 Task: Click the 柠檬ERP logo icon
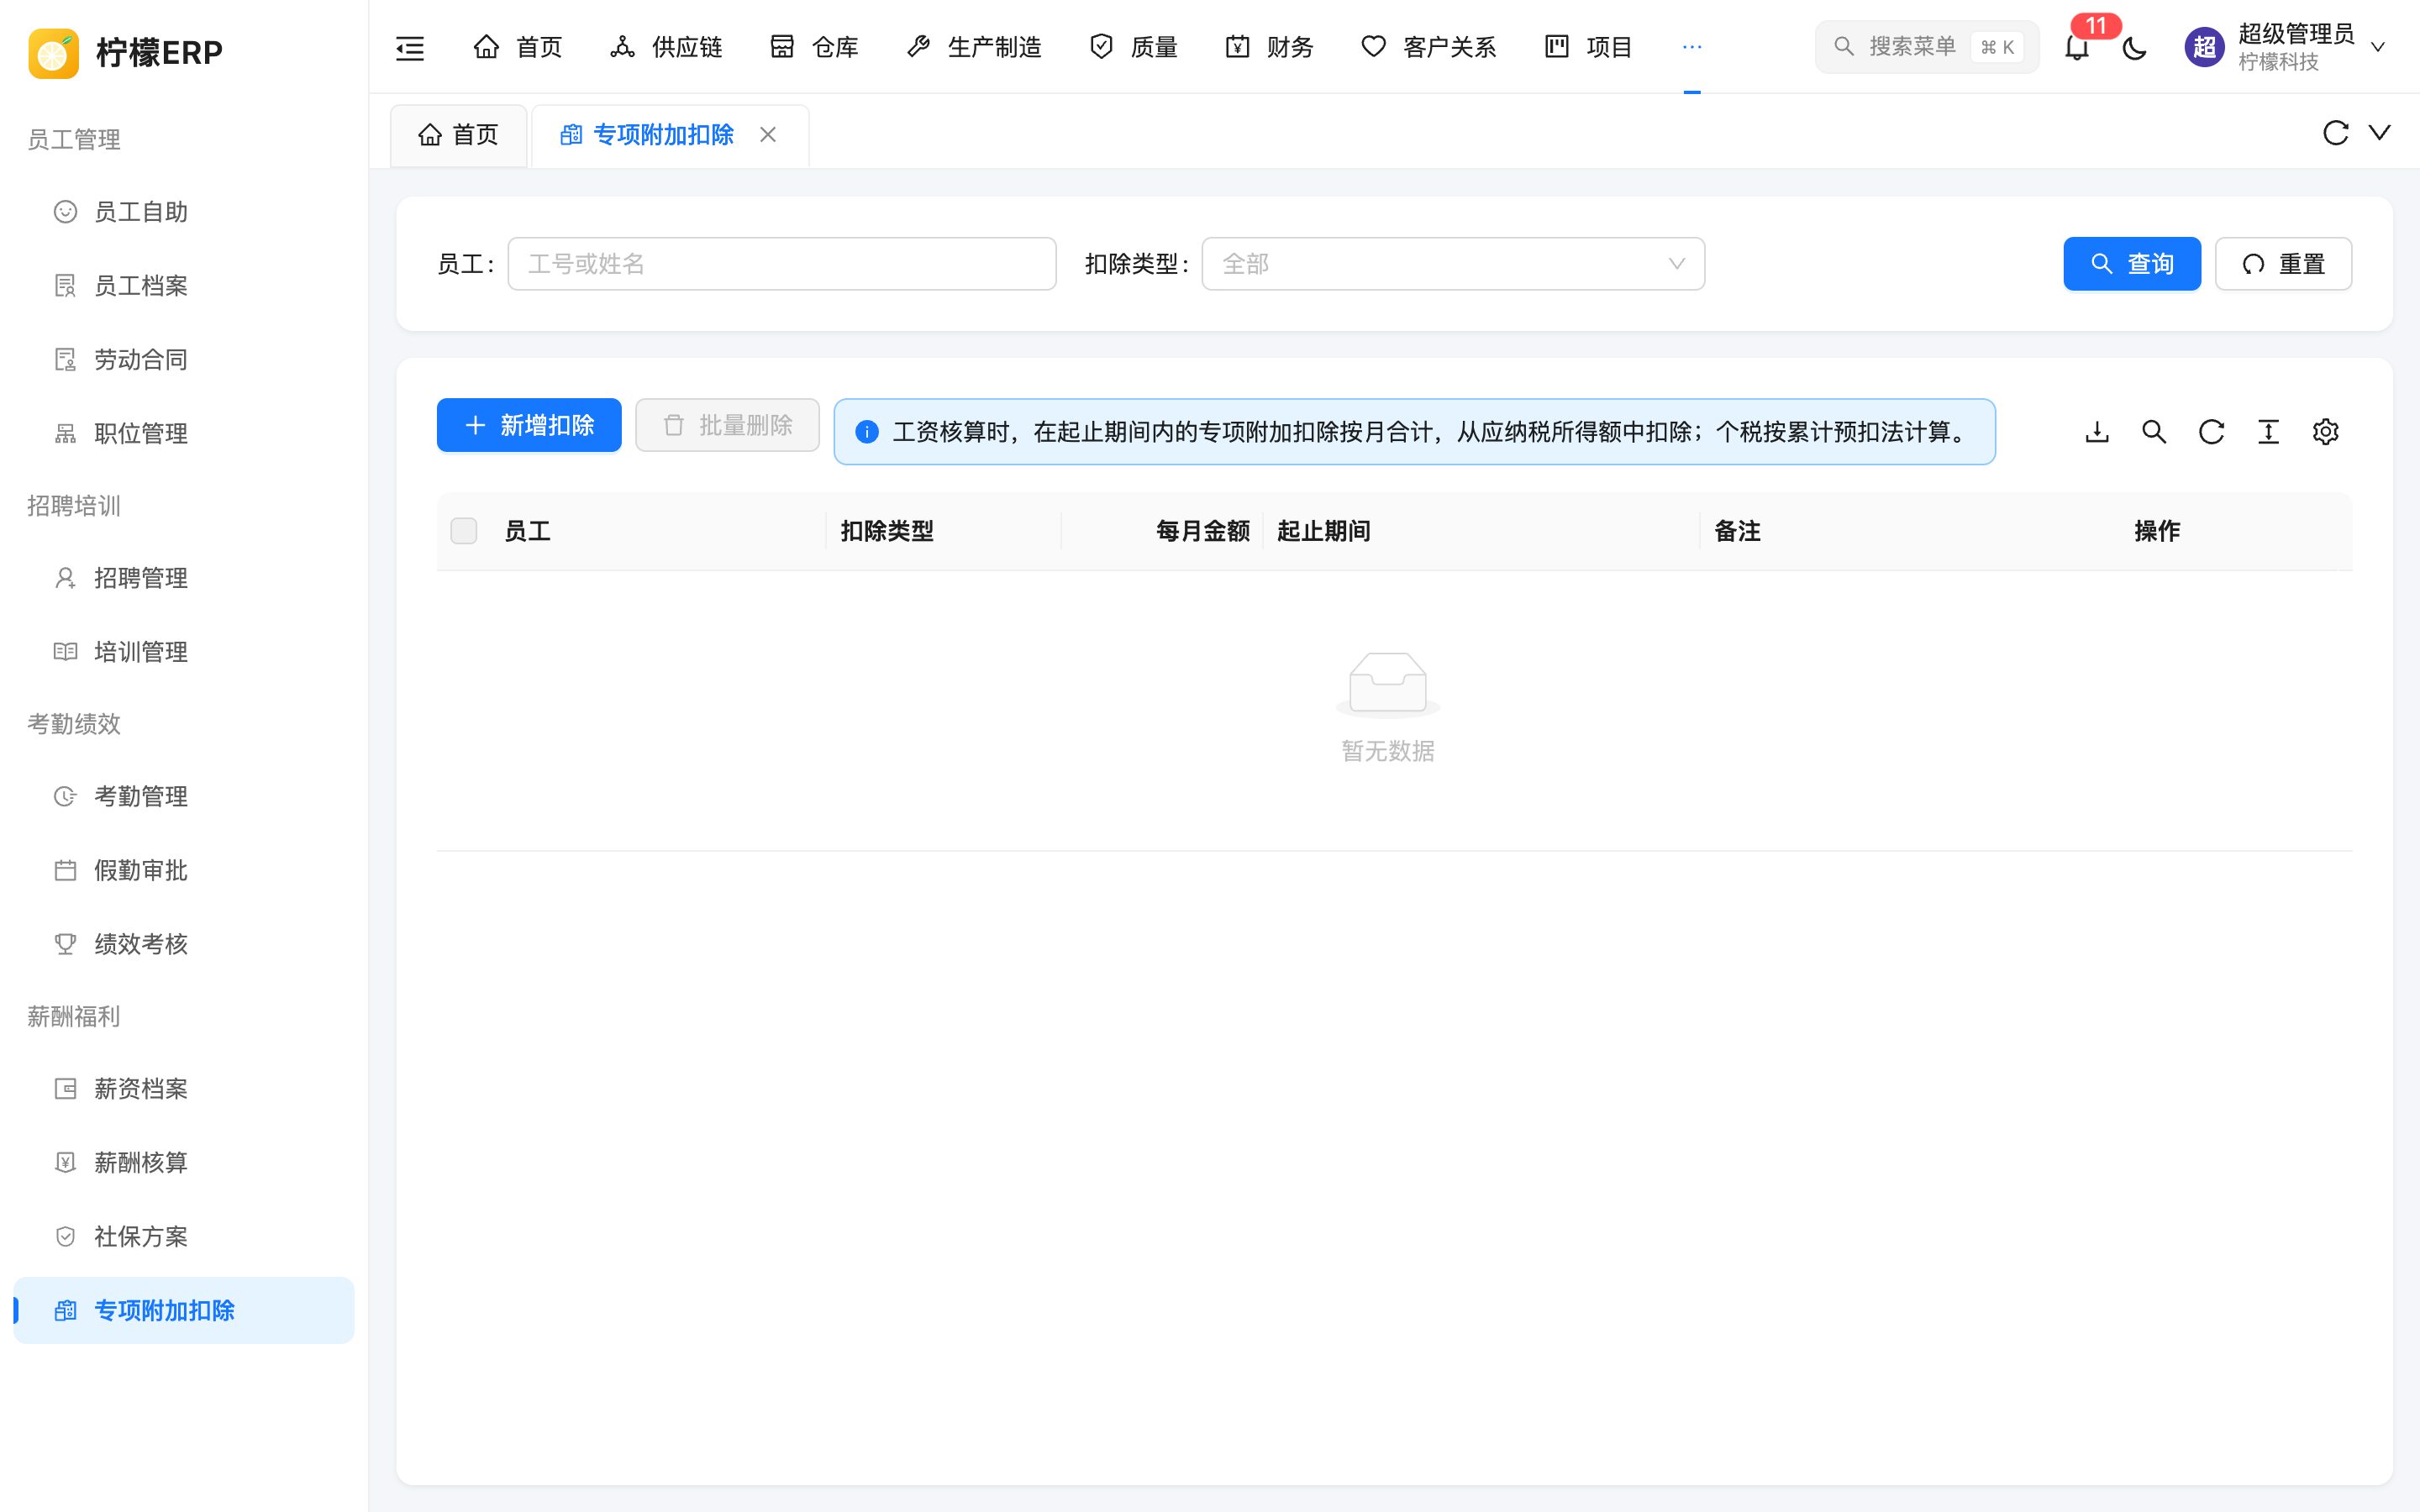click(x=53, y=52)
